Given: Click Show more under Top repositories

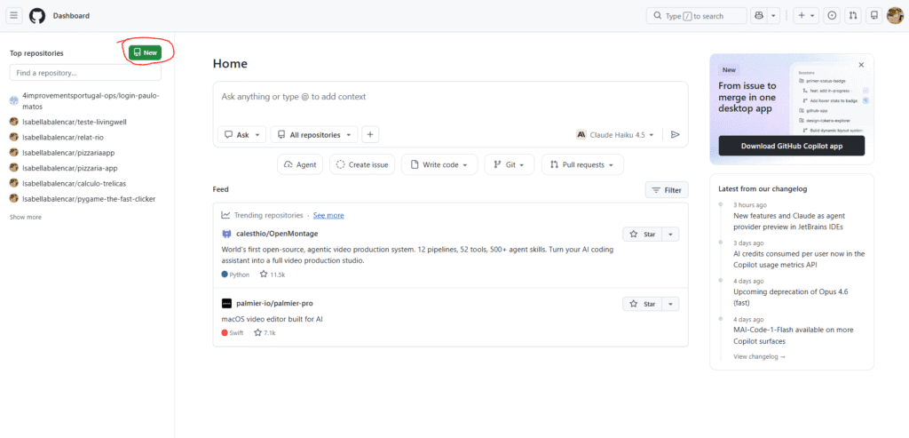Looking at the screenshot, I should coord(26,217).
